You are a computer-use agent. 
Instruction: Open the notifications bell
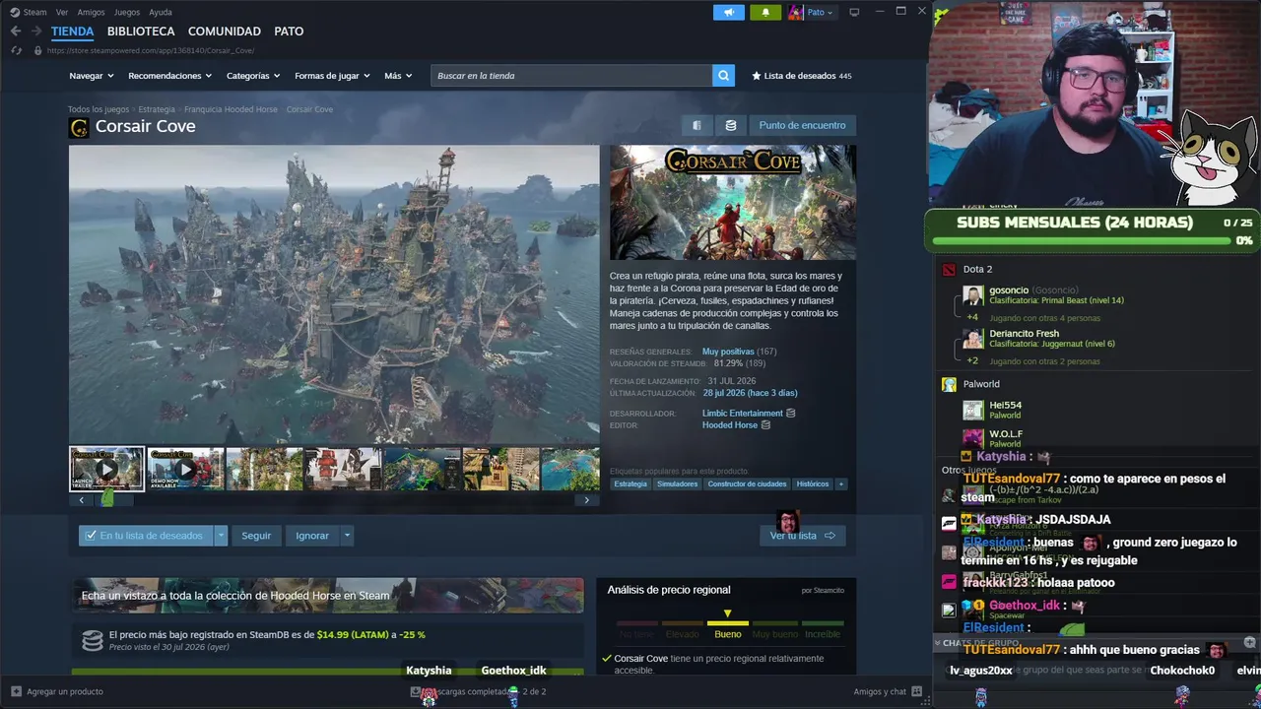coord(765,12)
